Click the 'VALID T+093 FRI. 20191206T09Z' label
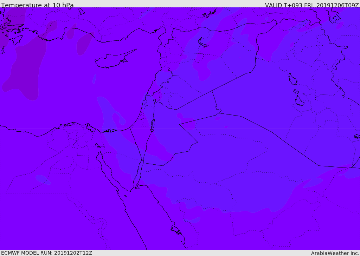Viewport: 360px width, 256px height. (312, 5)
